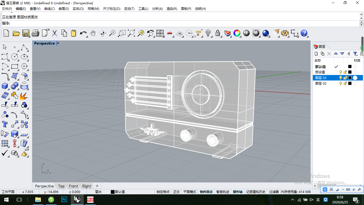
Task: Open the 曲面(S) menu
Action: [64, 9]
